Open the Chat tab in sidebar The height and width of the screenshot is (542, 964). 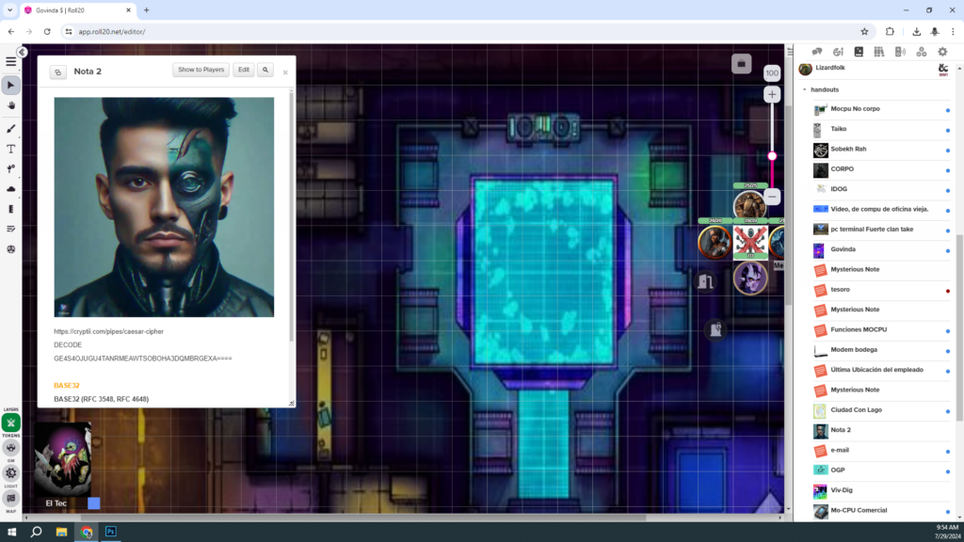coord(817,53)
